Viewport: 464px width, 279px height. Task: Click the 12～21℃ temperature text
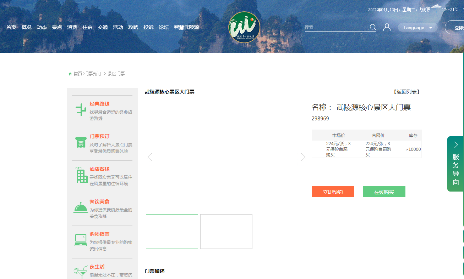[450, 10]
